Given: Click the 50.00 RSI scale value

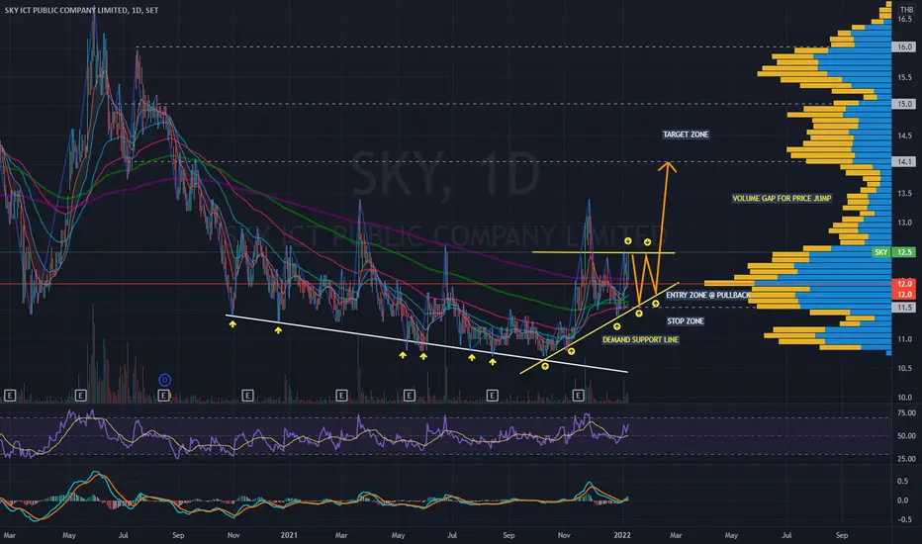Looking at the screenshot, I should click(x=906, y=436).
